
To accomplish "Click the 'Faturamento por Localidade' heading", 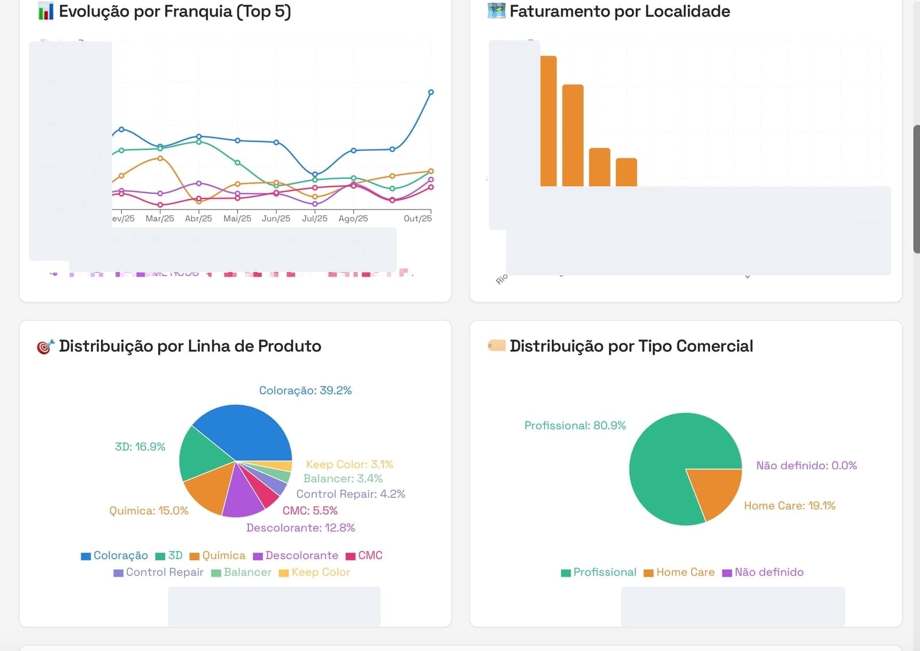I will coord(620,11).
